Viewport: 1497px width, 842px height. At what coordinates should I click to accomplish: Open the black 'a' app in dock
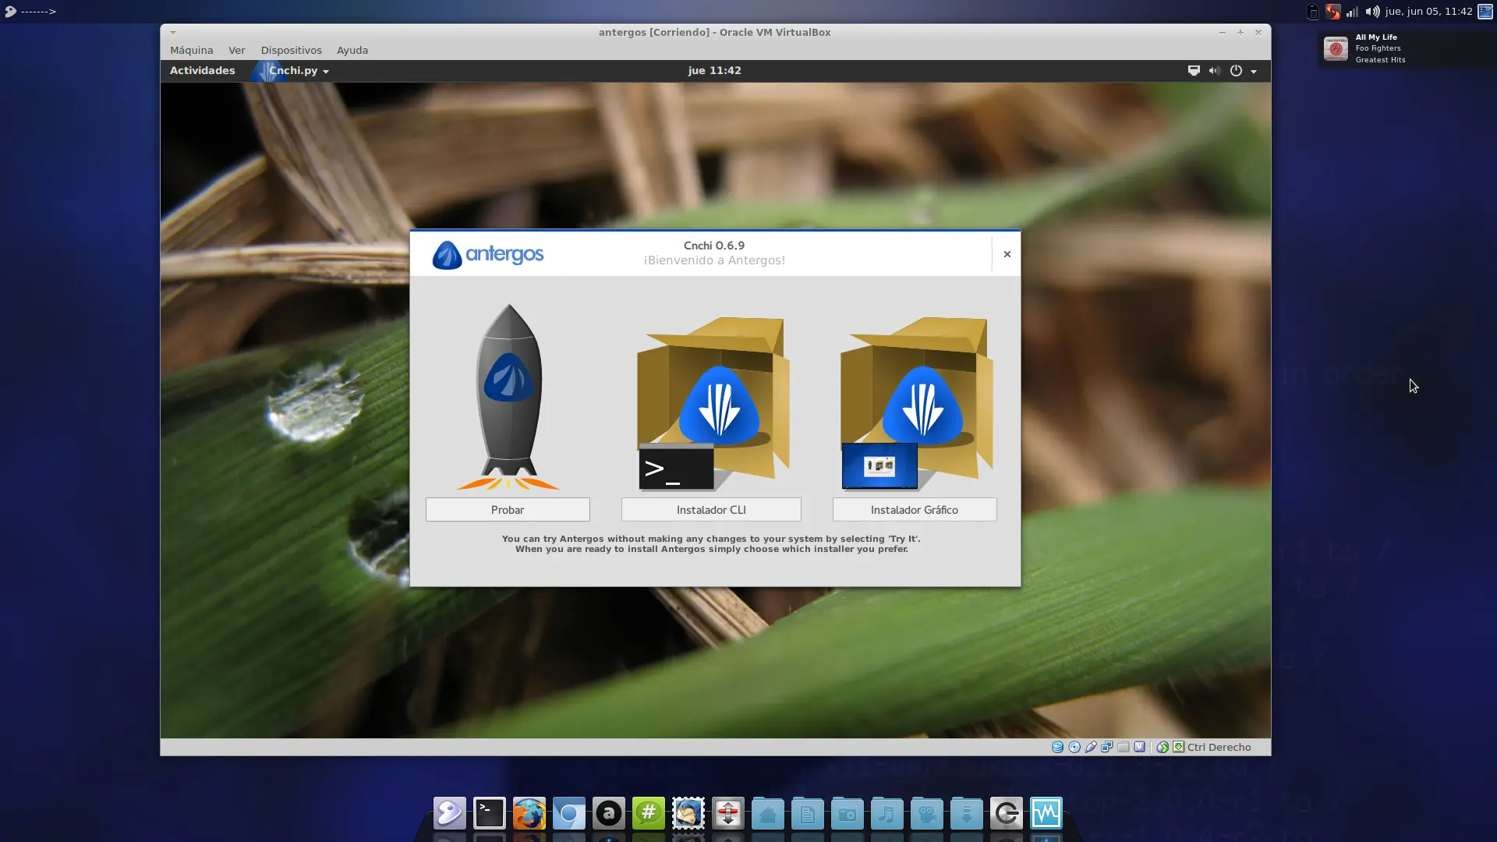609,813
